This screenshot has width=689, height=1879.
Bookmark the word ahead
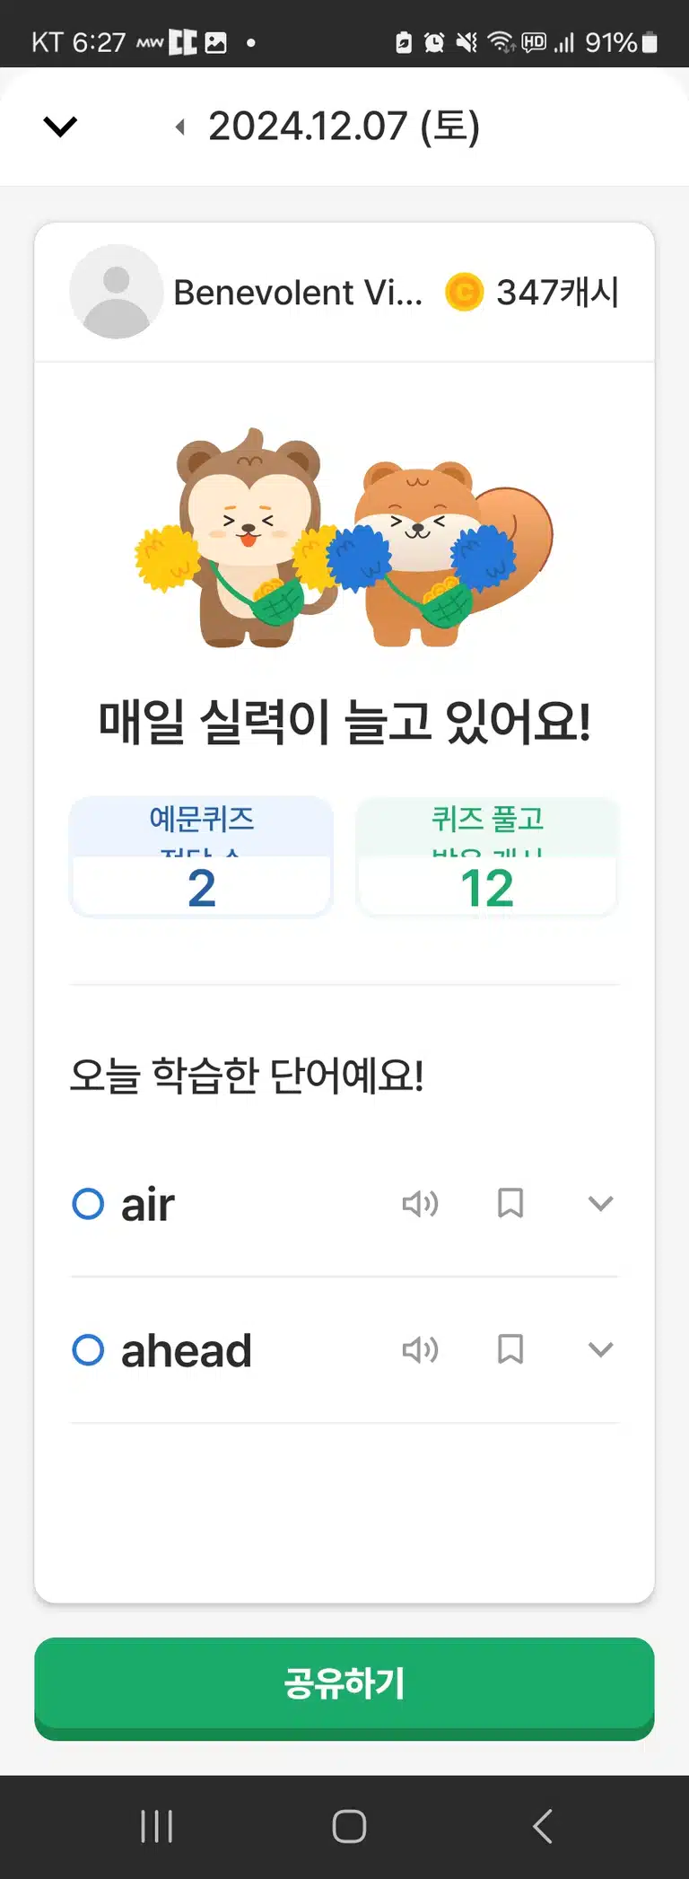(x=510, y=1349)
